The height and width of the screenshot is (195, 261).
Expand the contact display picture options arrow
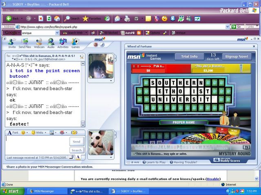pyautogui.click(x=111, y=81)
